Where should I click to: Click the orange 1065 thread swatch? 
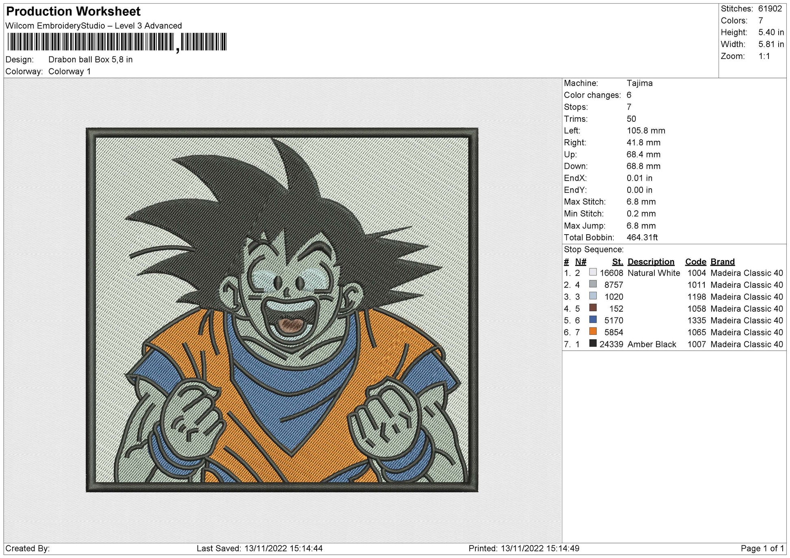[x=593, y=332]
